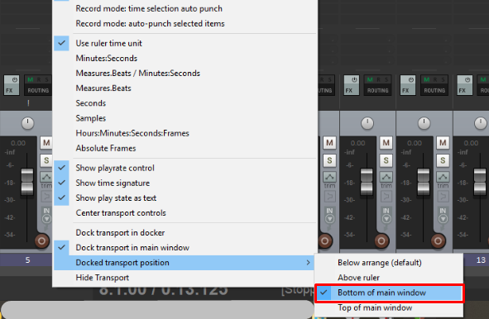Viewport: 489px width, 319px height.
Task: Flip phase on second strip left of track 13
Action: 386,196
